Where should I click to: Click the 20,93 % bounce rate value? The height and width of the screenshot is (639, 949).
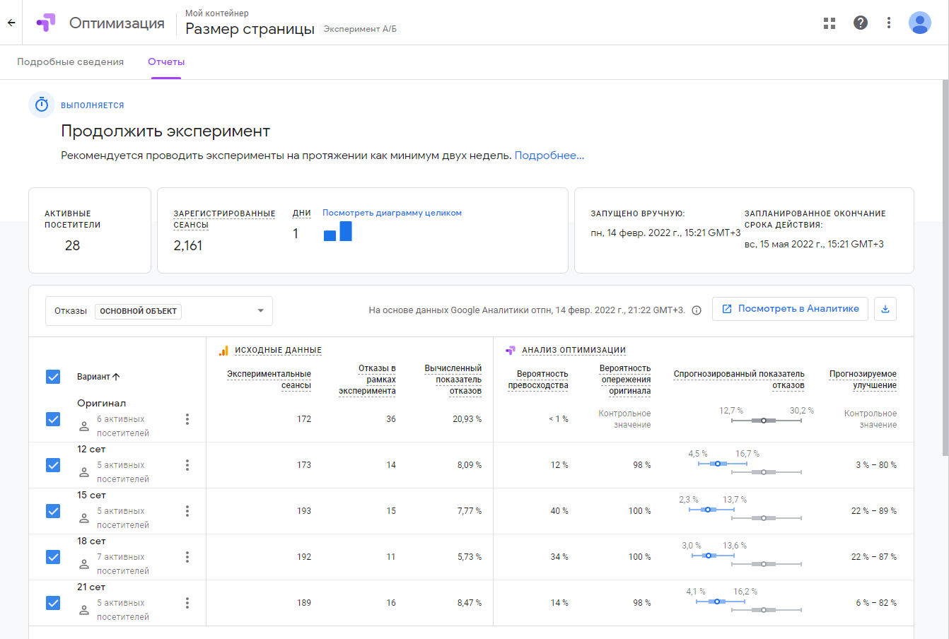click(467, 419)
